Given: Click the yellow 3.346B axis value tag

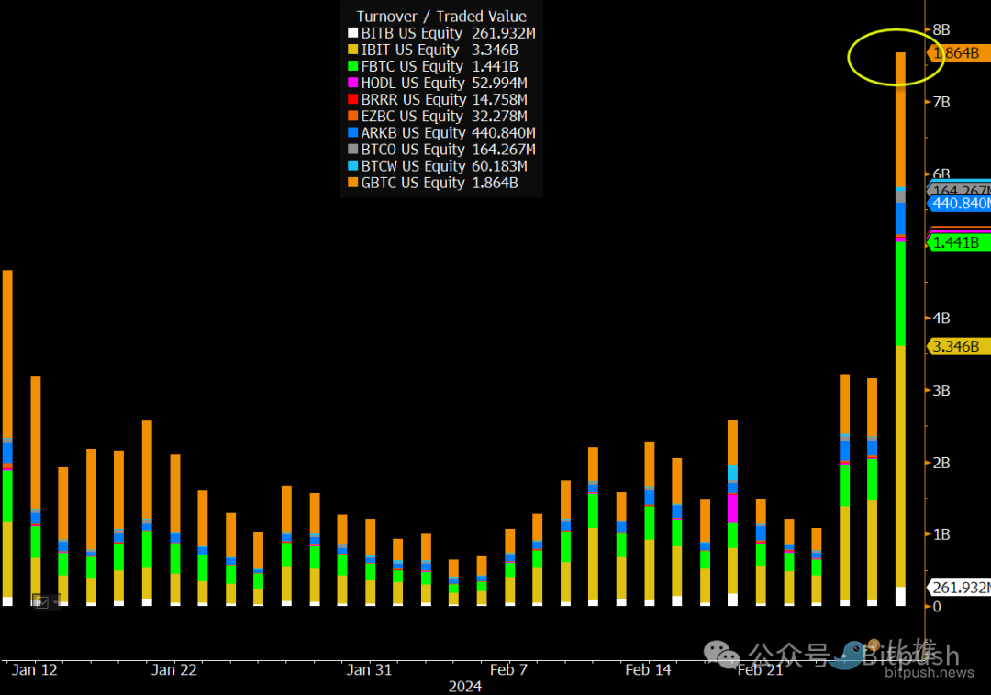Looking at the screenshot, I should (x=957, y=346).
